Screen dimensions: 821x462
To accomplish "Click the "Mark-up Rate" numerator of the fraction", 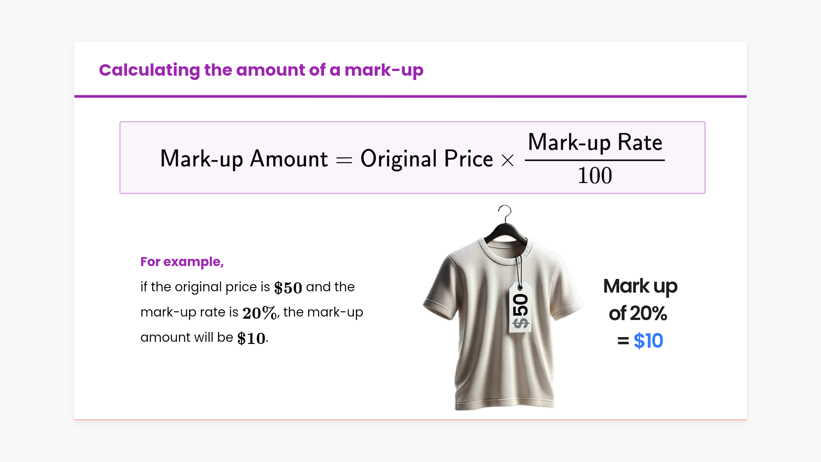I will [x=595, y=142].
